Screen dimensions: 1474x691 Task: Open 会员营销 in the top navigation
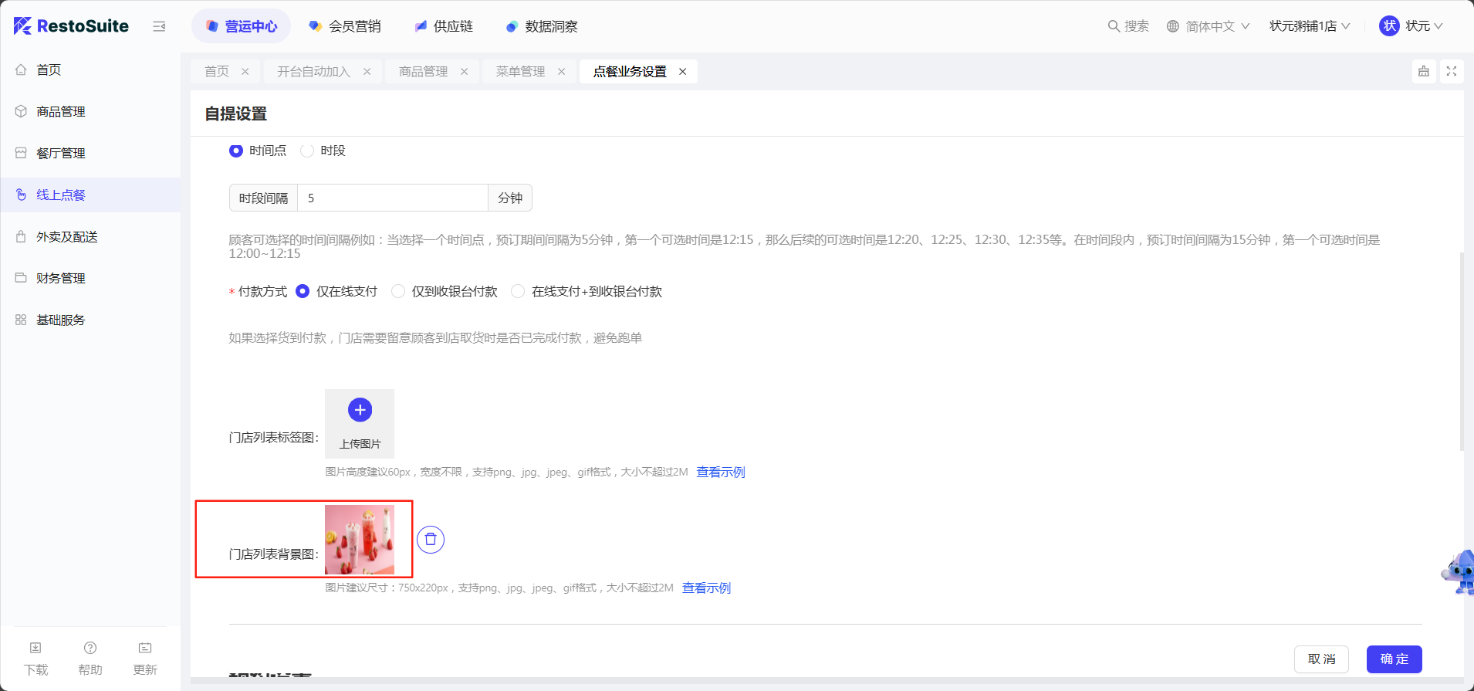pos(344,26)
